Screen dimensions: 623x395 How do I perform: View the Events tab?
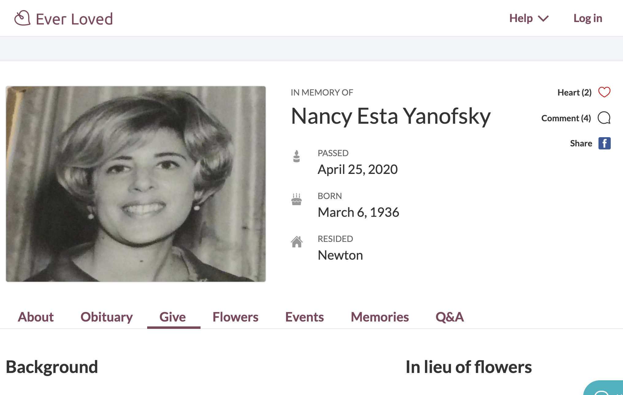pos(304,317)
